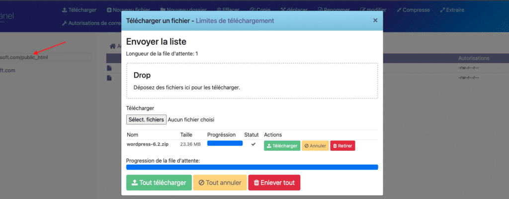Click the Drop zone for file uploads

(252, 81)
